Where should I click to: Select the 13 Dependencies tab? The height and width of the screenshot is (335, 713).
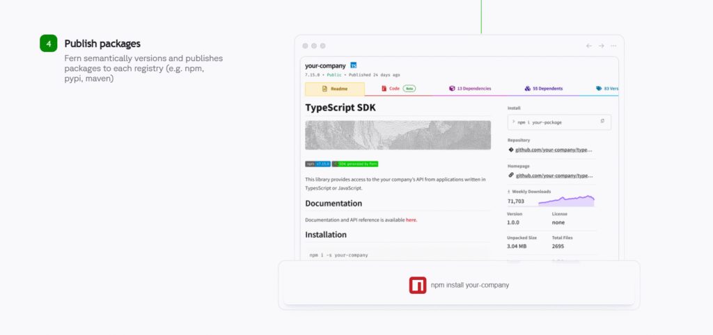tap(470, 89)
